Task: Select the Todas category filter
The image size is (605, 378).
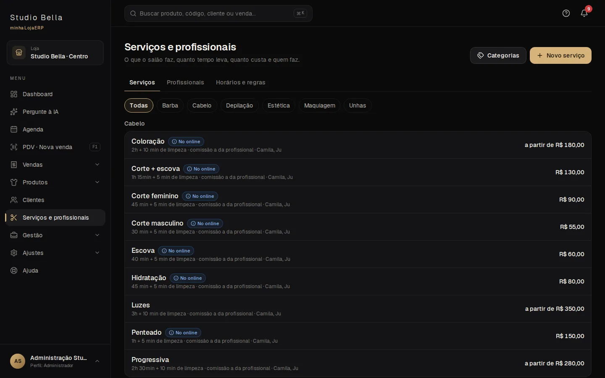Action: coord(139,105)
